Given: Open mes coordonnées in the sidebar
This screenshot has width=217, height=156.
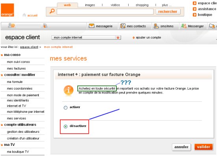Looking at the screenshot, I should 19,88.
